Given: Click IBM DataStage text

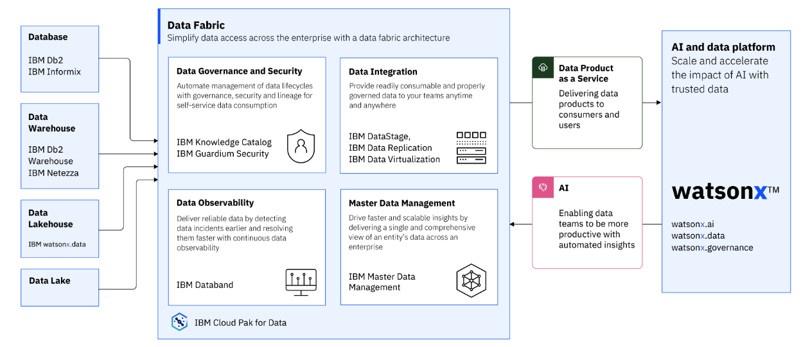Looking at the screenshot, I should [380, 136].
